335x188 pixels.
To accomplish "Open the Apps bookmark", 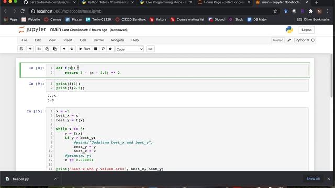I will pyautogui.click(x=10, y=20).
